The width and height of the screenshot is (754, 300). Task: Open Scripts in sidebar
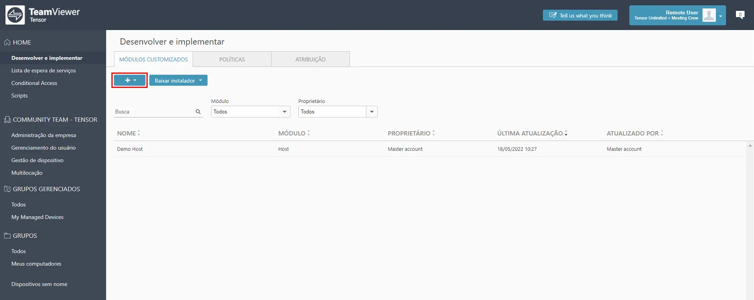(x=20, y=95)
